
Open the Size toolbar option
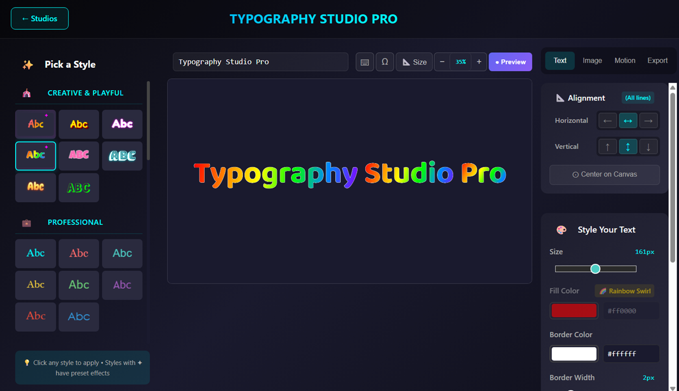(414, 62)
